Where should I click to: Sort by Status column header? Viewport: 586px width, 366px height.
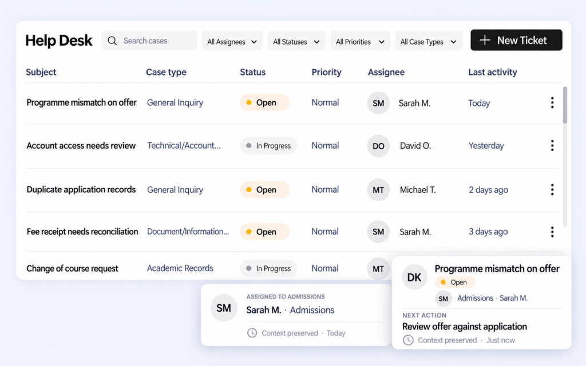[252, 72]
